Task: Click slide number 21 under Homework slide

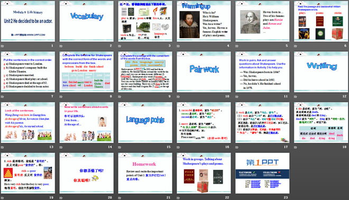Action: 169,197
